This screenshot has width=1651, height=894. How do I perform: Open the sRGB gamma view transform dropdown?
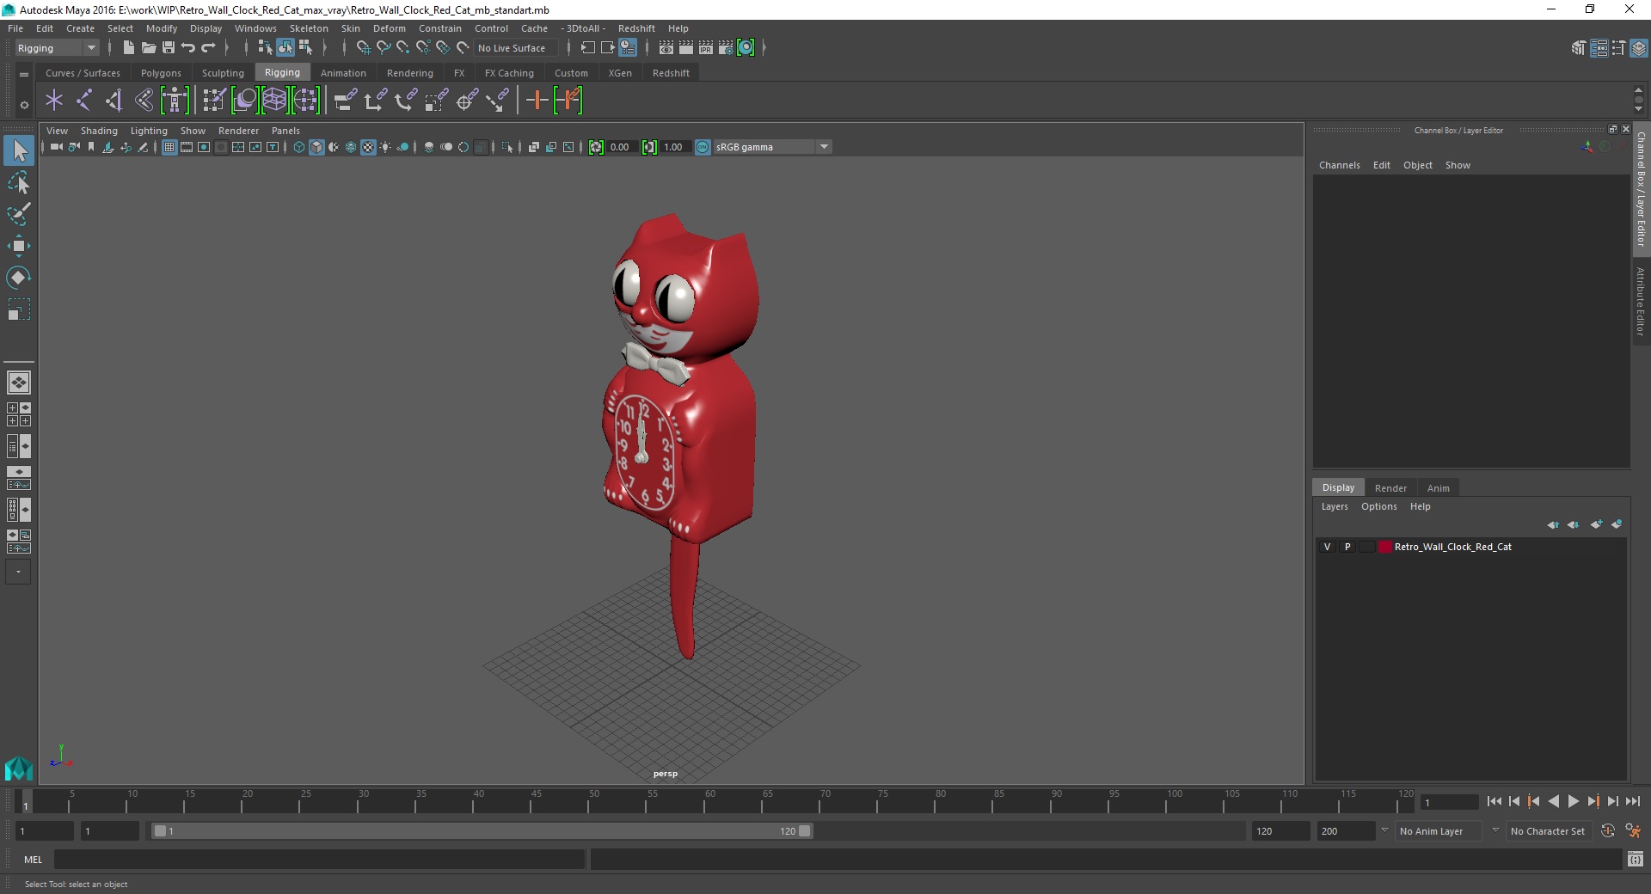click(x=773, y=147)
